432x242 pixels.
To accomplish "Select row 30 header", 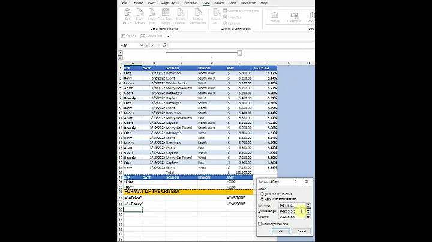I will point(121,214).
